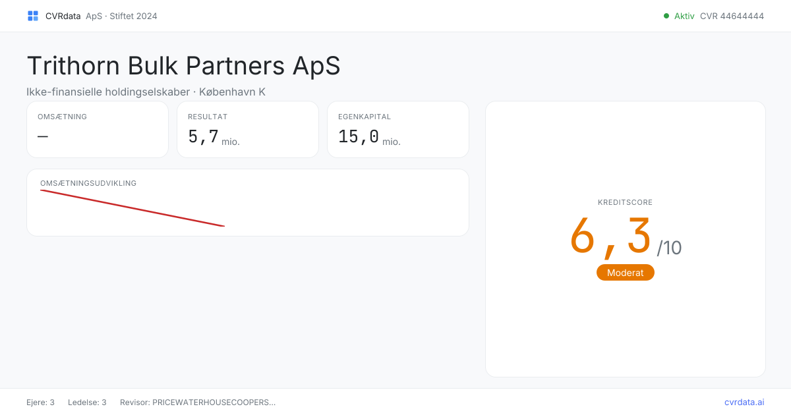Click the Kreditscore heading
This screenshot has width=791, height=415.
coord(626,202)
